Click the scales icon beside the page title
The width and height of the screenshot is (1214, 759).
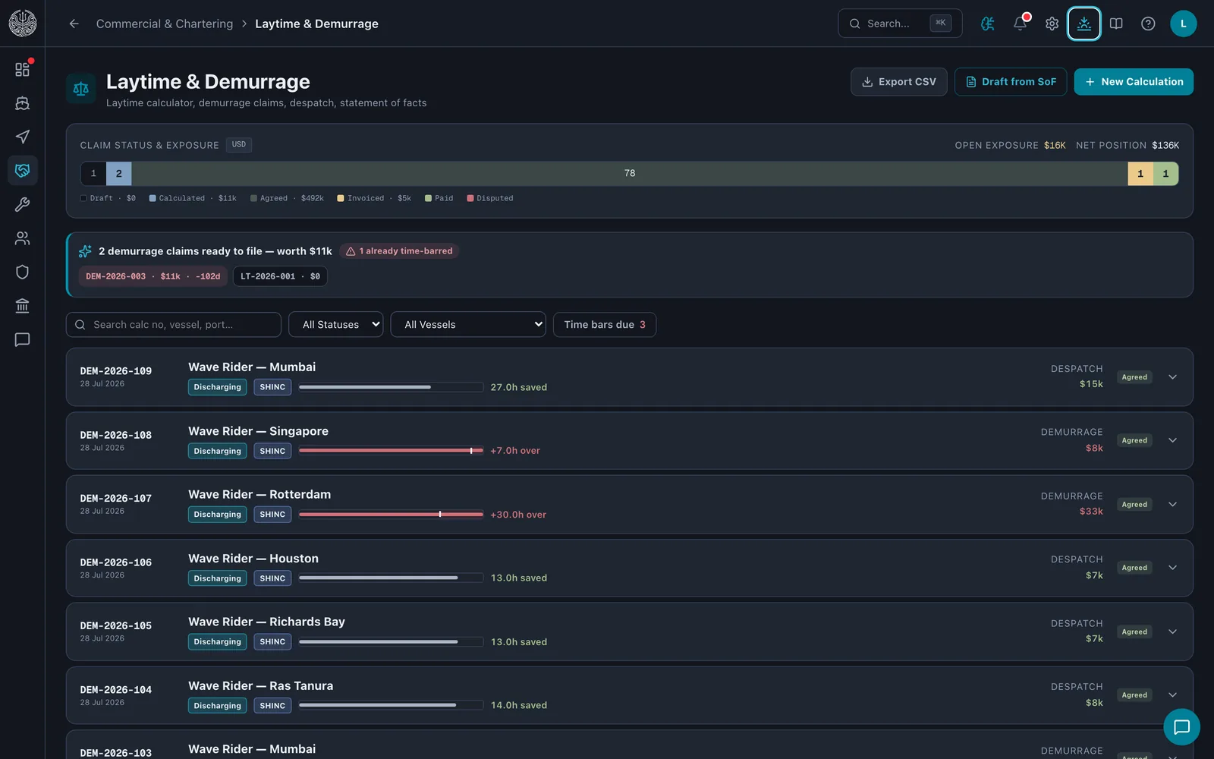pos(81,89)
